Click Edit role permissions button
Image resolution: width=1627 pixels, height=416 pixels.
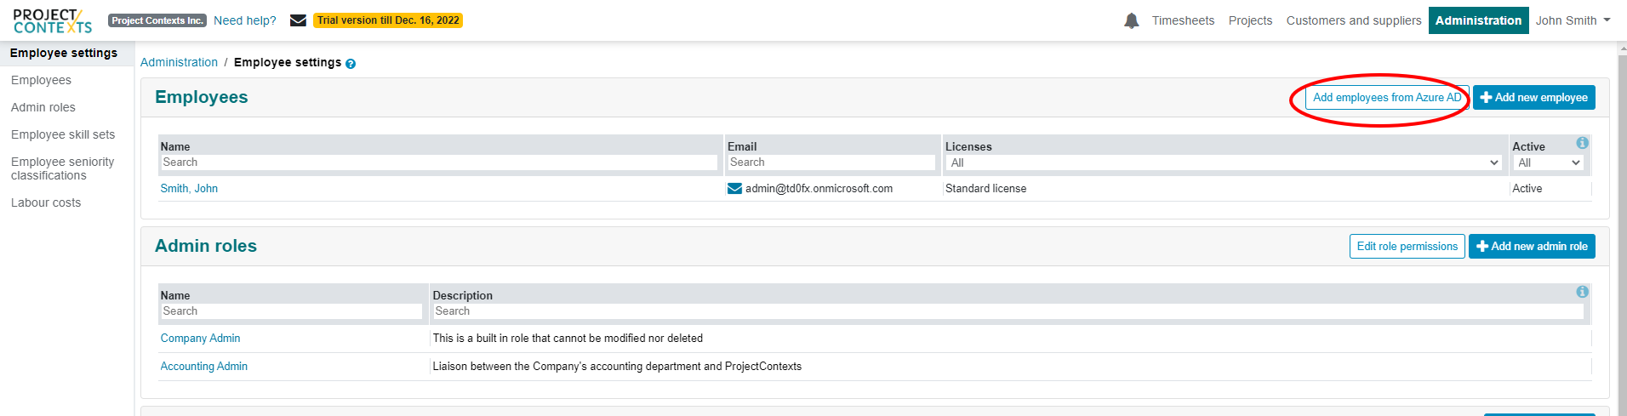pos(1407,247)
